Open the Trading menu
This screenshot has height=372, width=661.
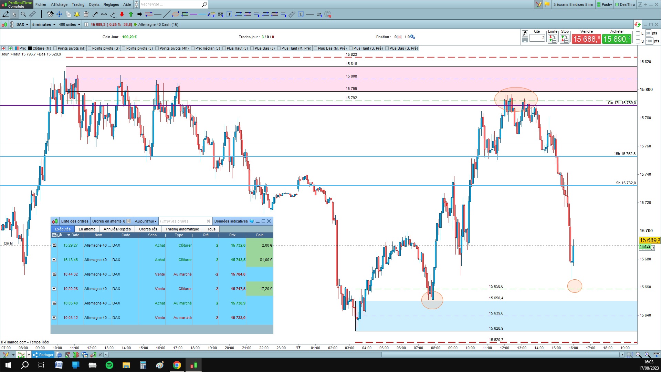coord(78,4)
